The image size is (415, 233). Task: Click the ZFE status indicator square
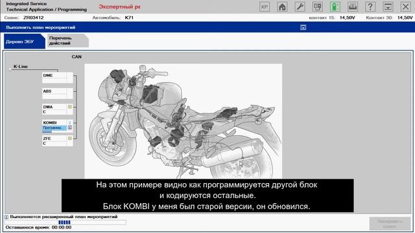tap(70, 138)
